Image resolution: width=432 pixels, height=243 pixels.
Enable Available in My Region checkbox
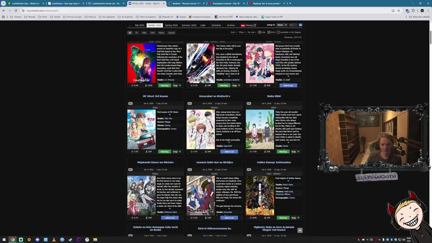tap(278, 32)
